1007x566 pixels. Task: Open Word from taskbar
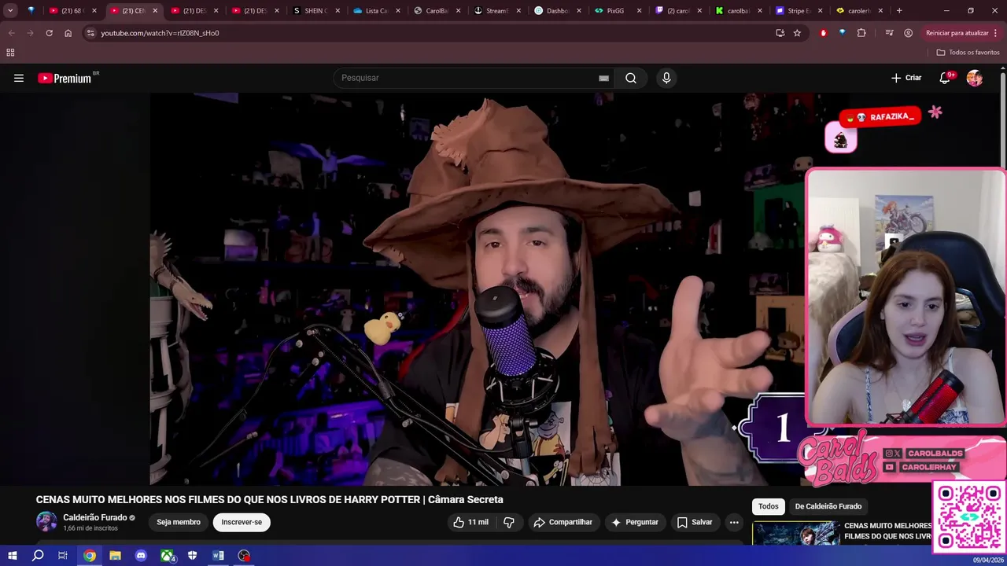(218, 556)
